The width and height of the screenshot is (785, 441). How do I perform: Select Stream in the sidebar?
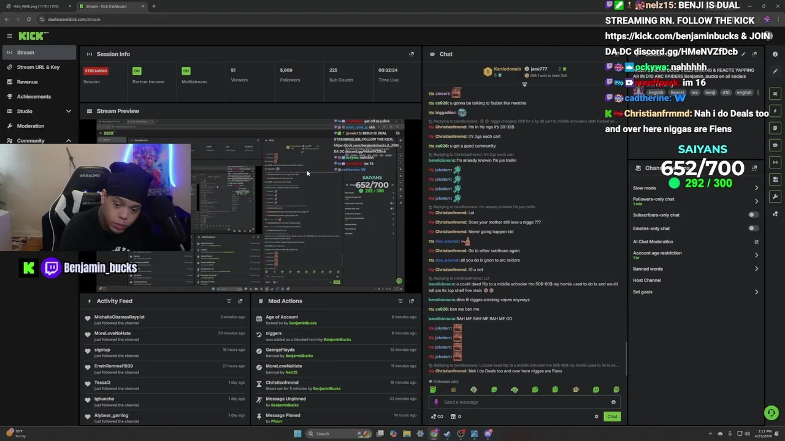39,53
